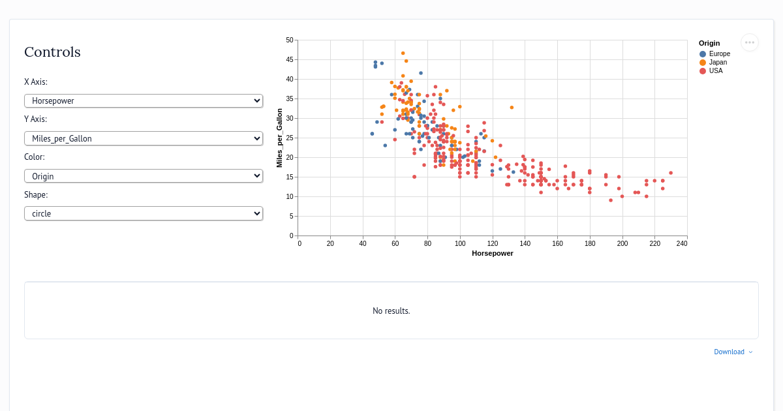
Task: Open the X Axis Horsepower dropdown
Action: pyautogui.click(x=144, y=101)
